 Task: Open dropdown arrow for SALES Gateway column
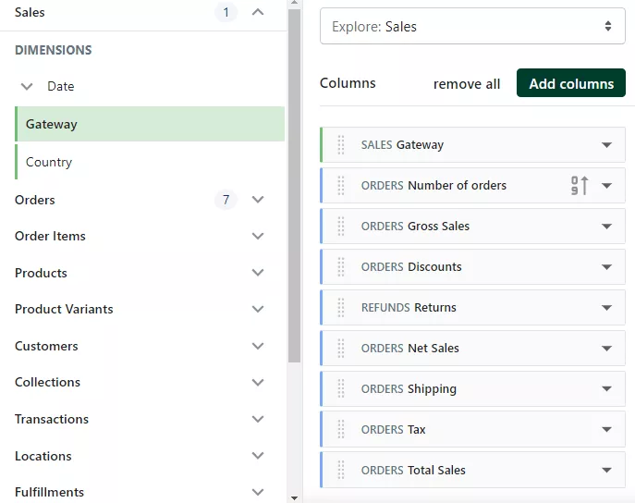point(607,145)
